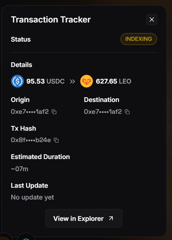The image size is (172, 240).
Task: Copy the Tx Hash value
Action: coord(56,140)
